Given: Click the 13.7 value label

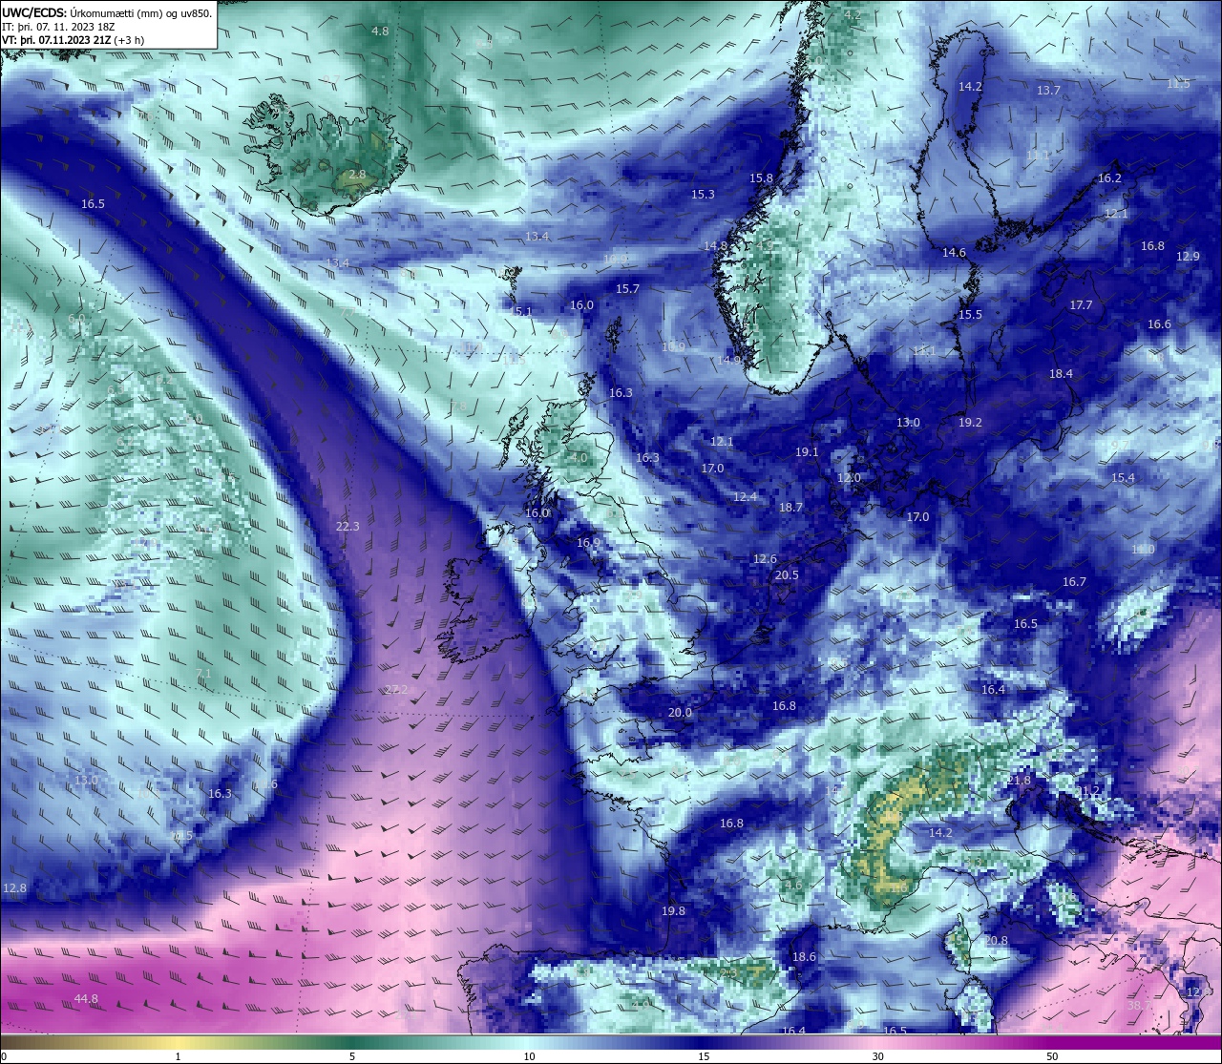Looking at the screenshot, I should click(1048, 91).
